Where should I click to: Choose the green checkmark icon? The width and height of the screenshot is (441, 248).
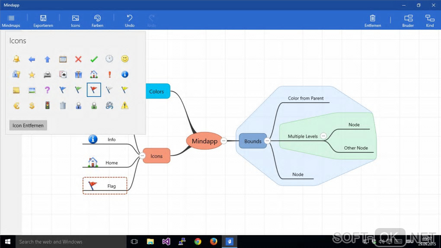point(94,59)
